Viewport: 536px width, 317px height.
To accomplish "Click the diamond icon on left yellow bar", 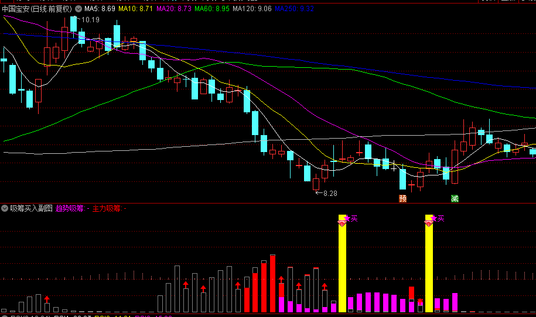I will [x=342, y=223].
